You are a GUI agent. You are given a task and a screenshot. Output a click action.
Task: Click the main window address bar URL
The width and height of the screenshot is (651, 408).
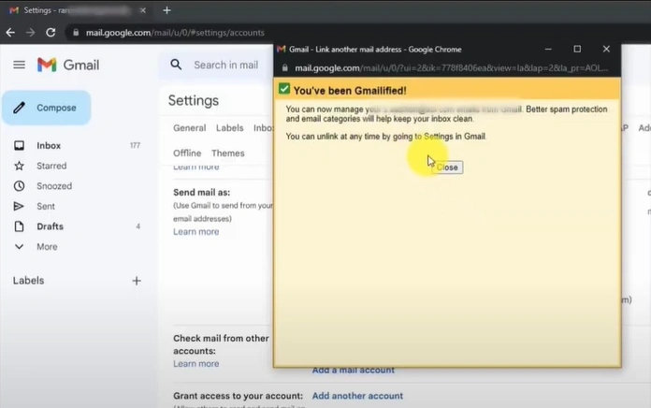click(x=175, y=33)
